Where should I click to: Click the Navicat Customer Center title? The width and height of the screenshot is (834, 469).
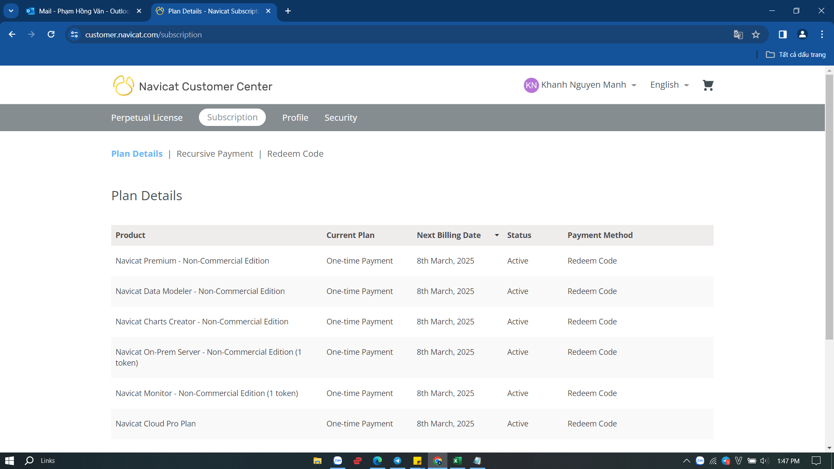point(205,86)
